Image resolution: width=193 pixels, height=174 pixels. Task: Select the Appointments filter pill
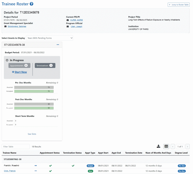coord(19,66)
